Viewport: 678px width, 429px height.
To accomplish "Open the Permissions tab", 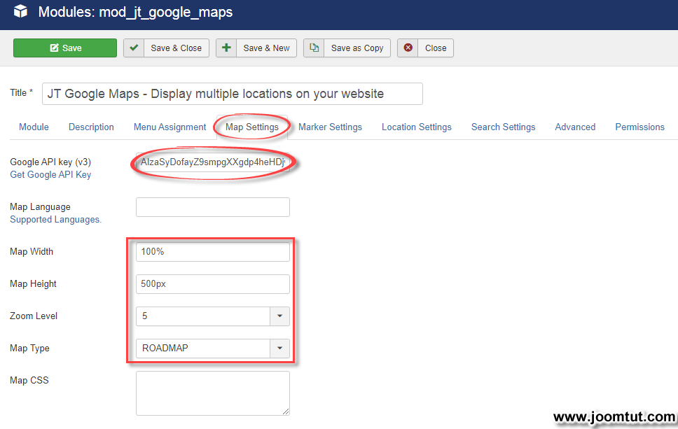I will [x=639, y=127].
